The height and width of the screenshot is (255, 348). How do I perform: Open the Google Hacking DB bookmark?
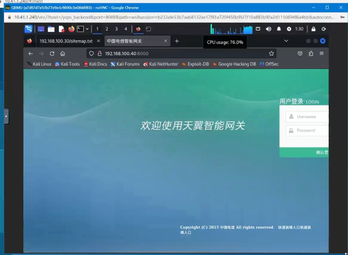pos(234,64)
